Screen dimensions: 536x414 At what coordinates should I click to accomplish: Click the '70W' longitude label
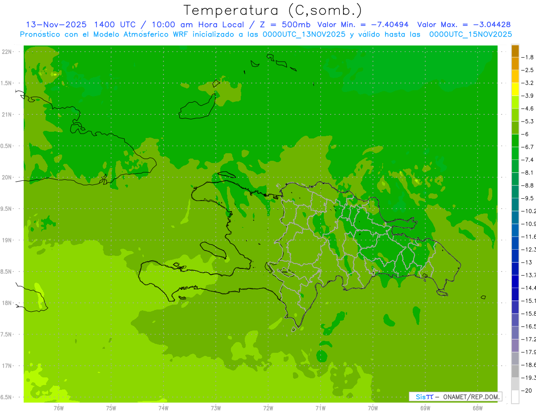373,408
